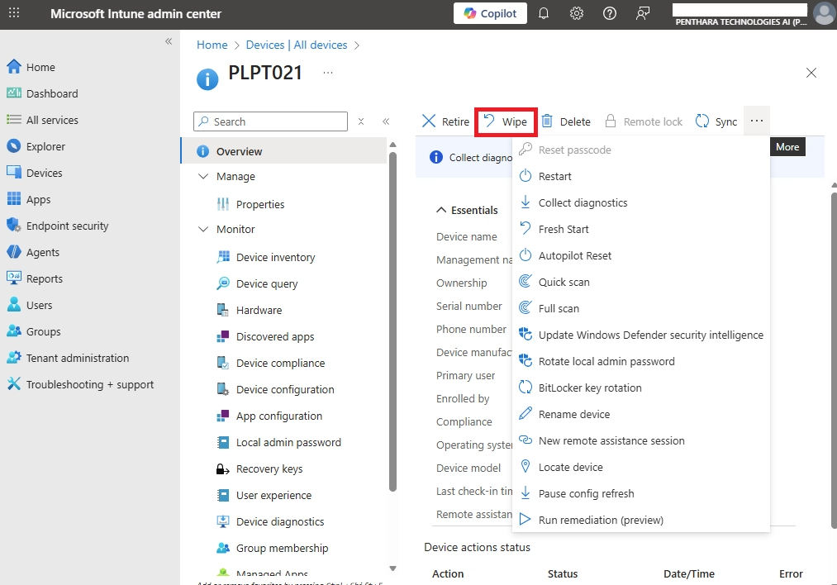Viewport: 837px width, 585px height.
Task: Open the Users section
Action: [x=39, y=304]
